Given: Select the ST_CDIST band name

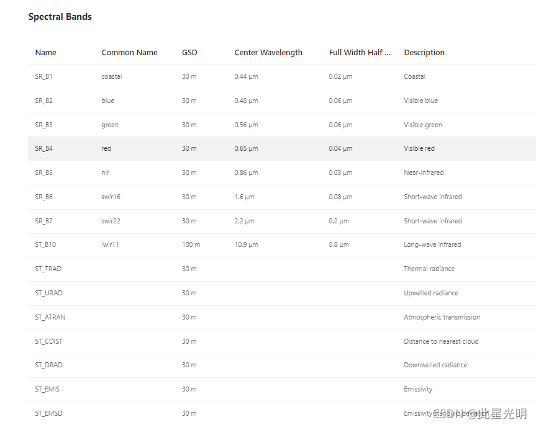Looking at the screenshot, I should (48, 341).
